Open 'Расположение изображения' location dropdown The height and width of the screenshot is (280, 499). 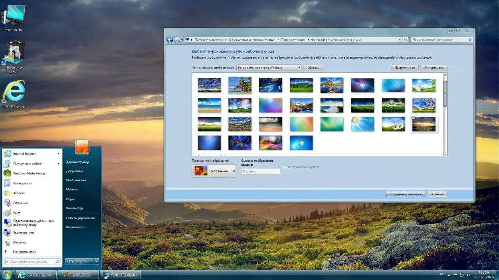269,68
